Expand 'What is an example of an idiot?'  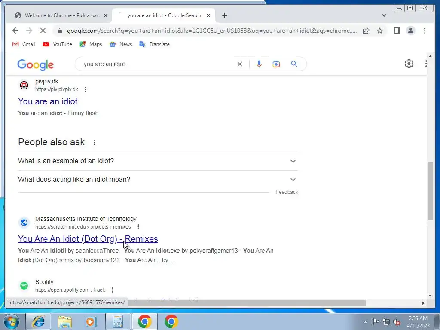tap(158, 161)
